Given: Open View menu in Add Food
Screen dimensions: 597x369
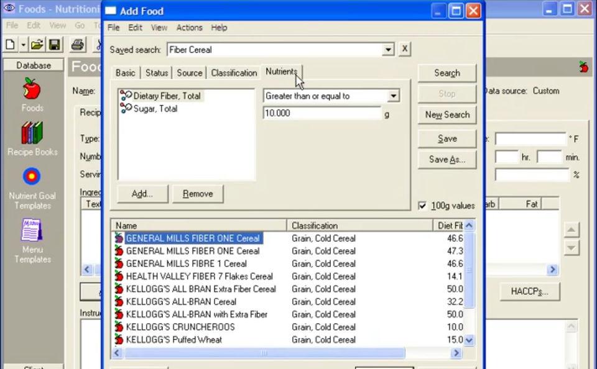Looking at the screenshot, I should tap(159, 27).
